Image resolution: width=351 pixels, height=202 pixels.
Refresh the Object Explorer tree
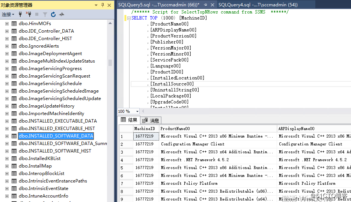(53, 15)
